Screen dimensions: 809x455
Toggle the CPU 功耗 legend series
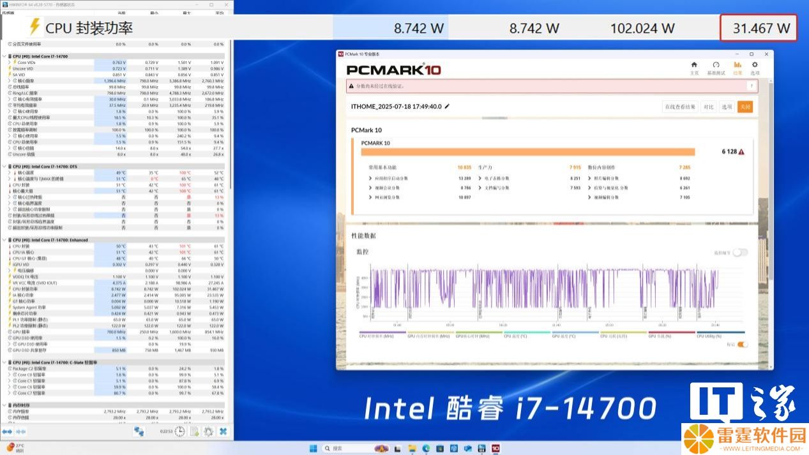[x=623, y=335]
